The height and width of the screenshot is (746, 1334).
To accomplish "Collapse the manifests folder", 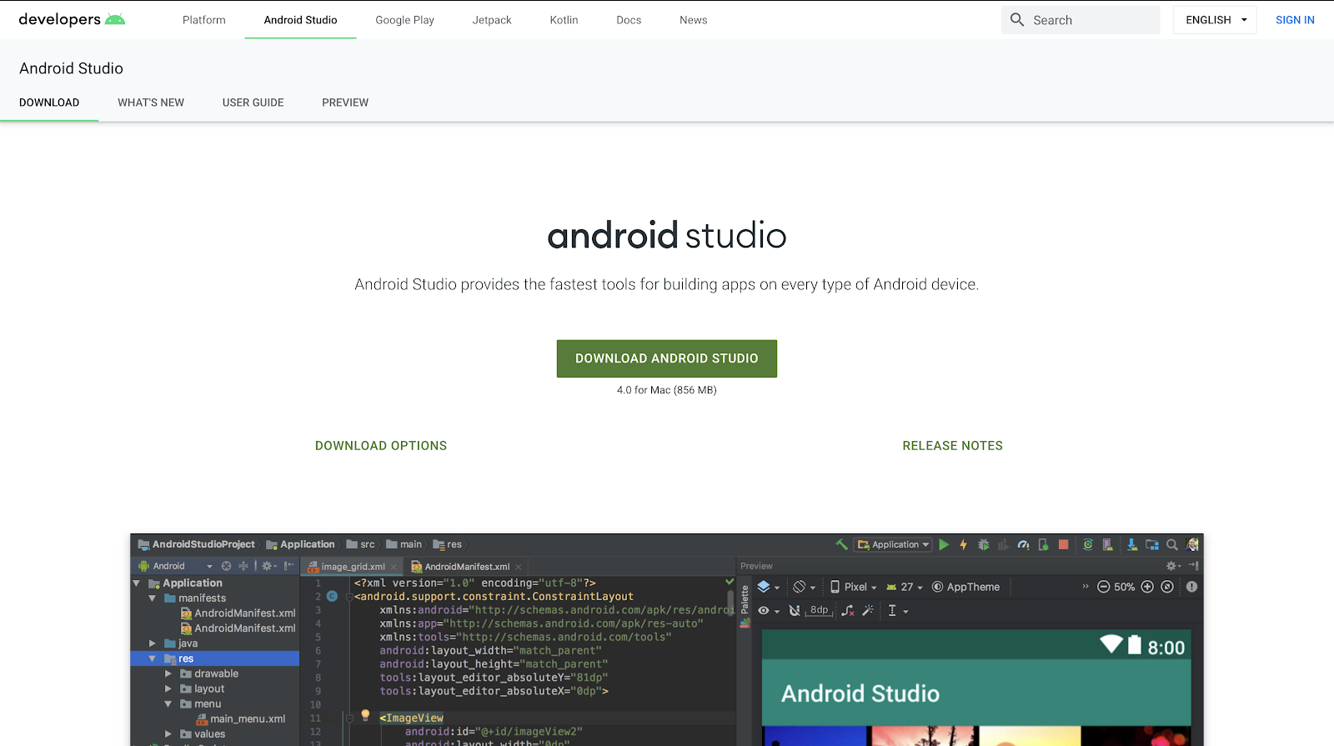I will pos(153,598).
